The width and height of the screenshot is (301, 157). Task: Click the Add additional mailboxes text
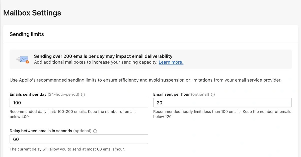(96, 62)
